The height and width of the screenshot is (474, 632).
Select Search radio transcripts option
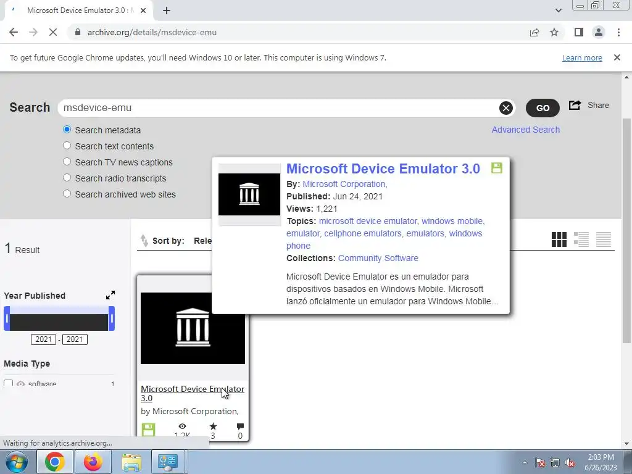pyautogui.click(x=67, y=177)
